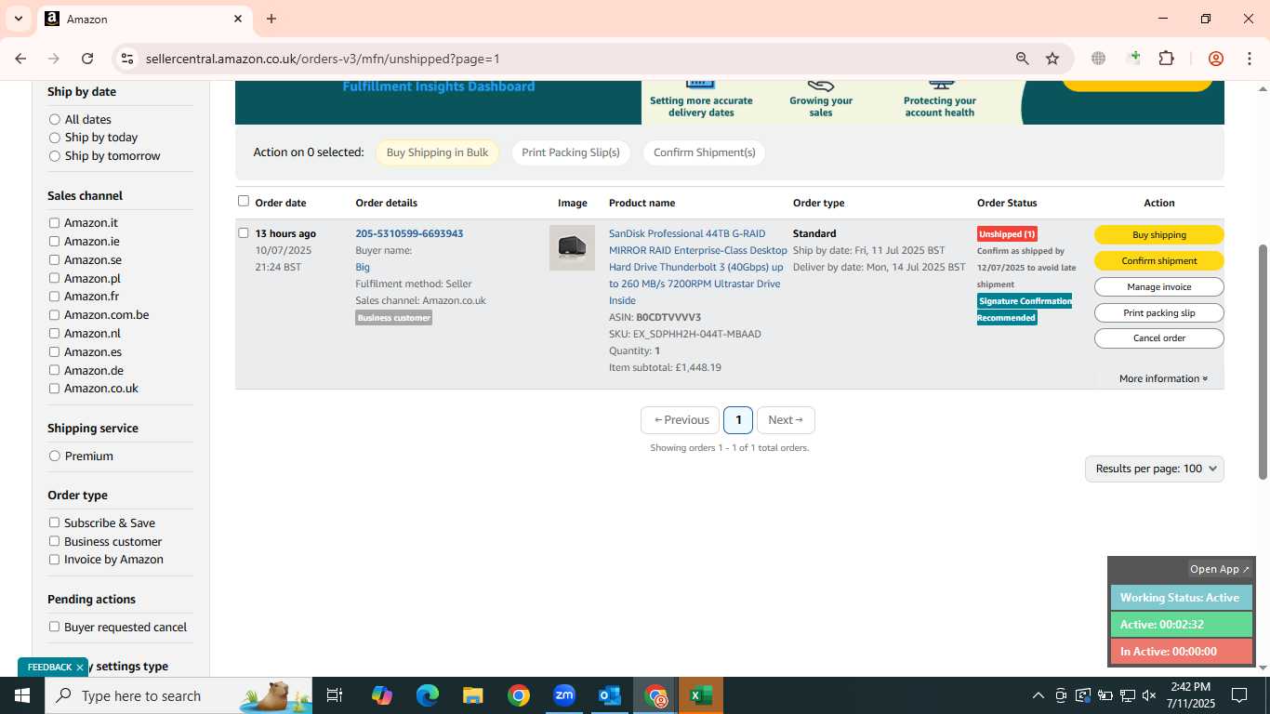The width and height of the screenshot is (1270, 714).
Task: Open order link 205-5310599-6693943
Action: pos(409,233)
